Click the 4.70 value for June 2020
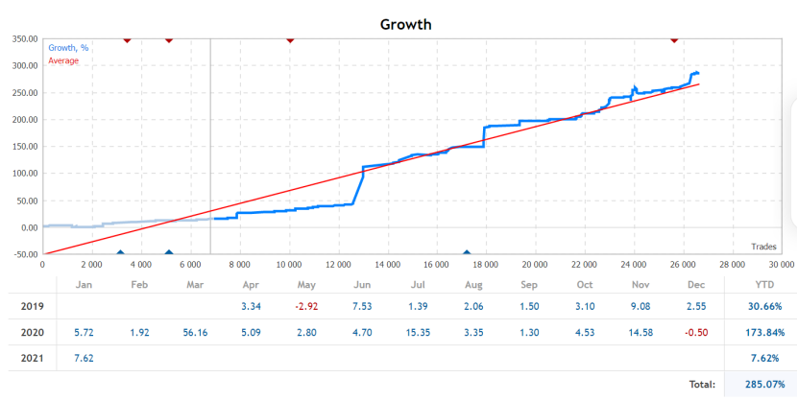 click(x=362, y=333)
